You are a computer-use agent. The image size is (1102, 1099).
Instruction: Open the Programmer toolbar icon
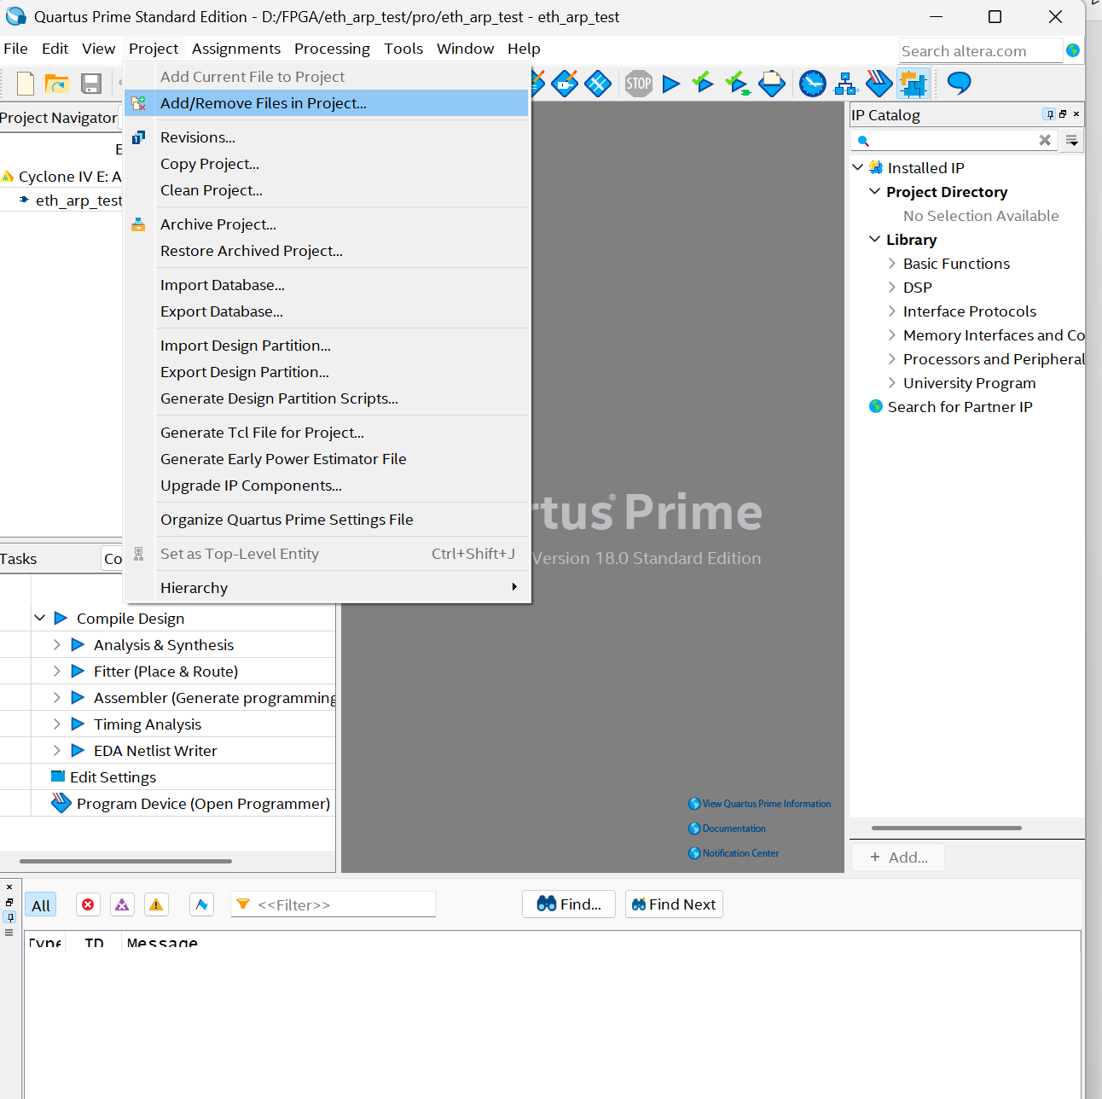pos(879,84)
